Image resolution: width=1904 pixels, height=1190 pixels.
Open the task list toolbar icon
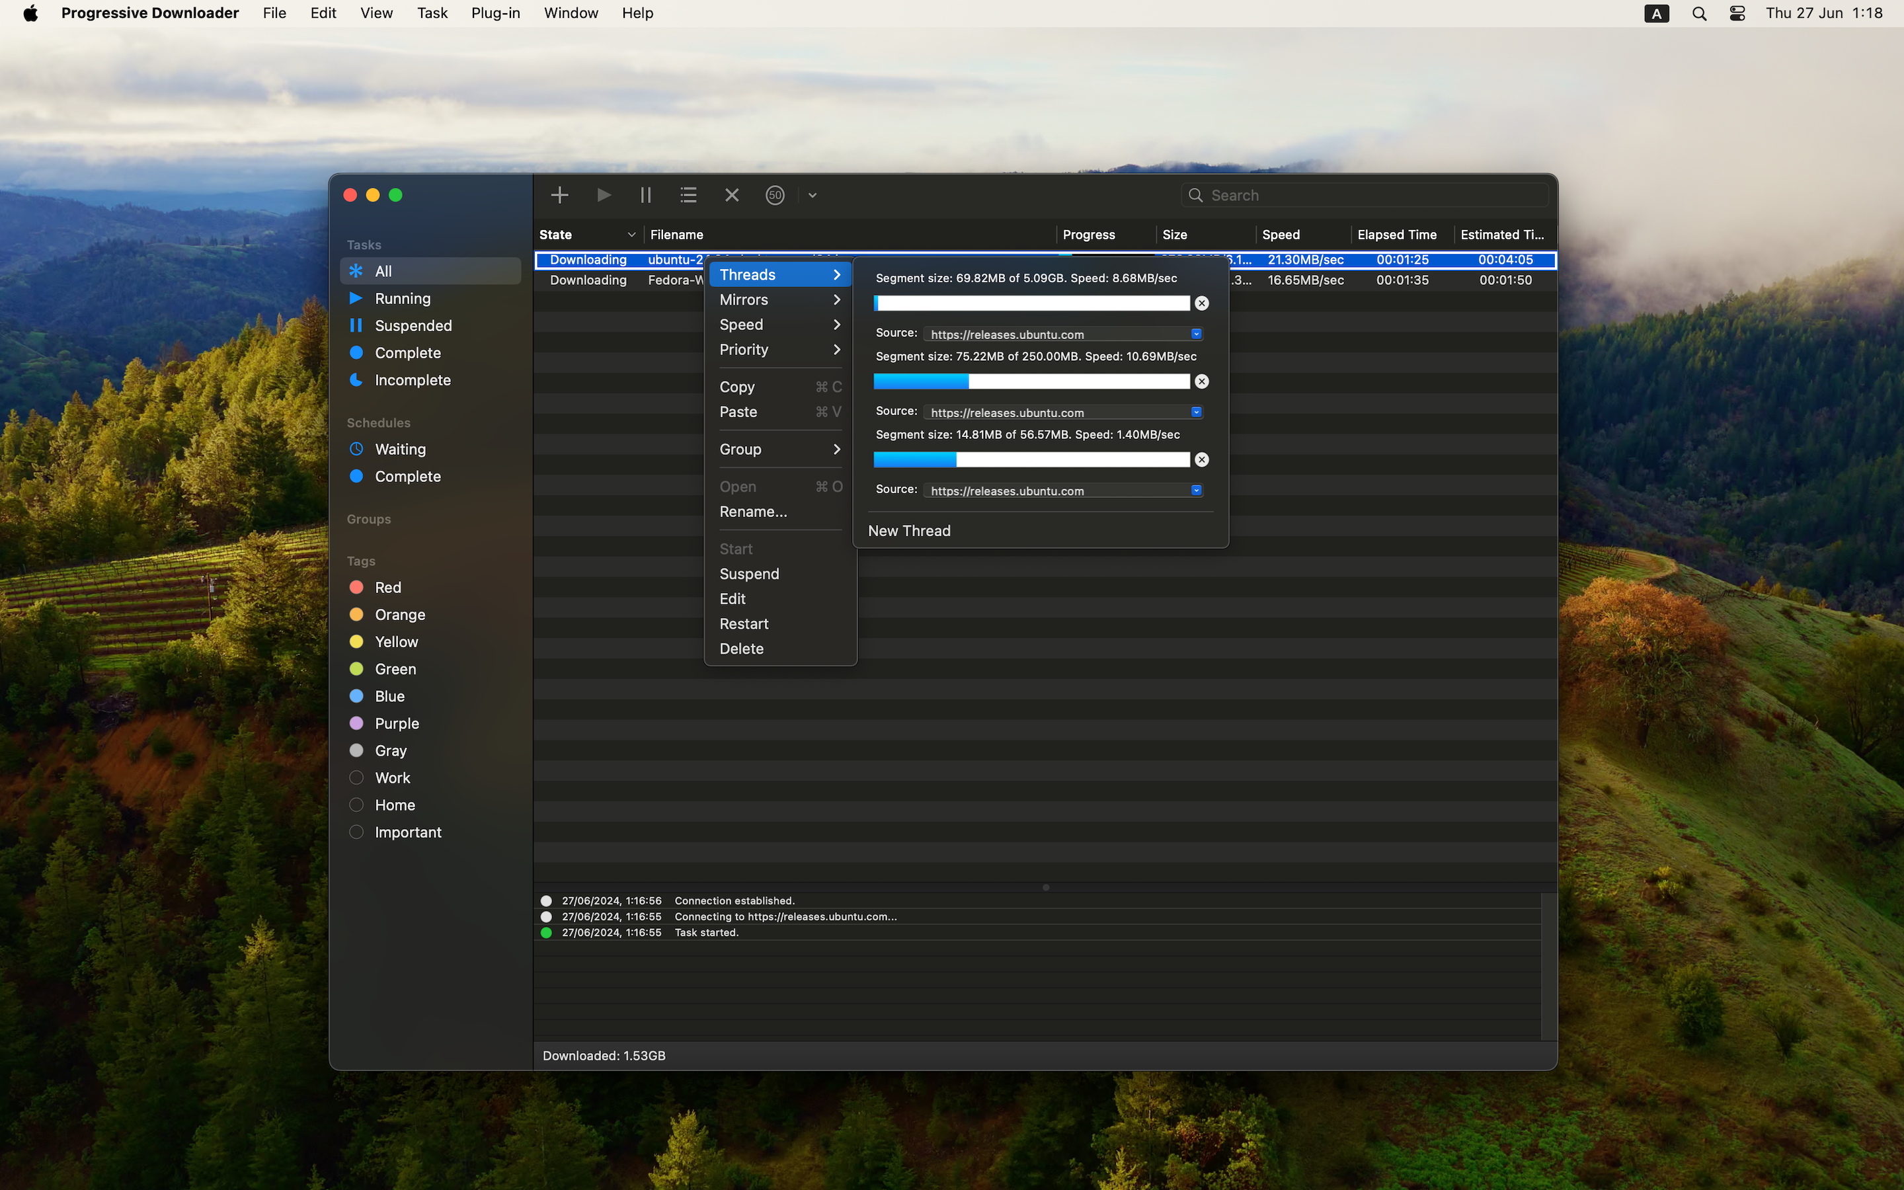(688, 195)
